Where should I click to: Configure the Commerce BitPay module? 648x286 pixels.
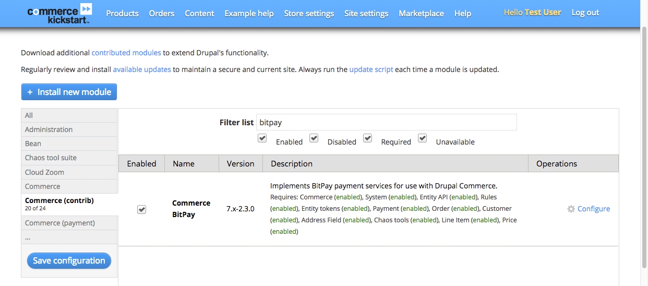[594, 209]
